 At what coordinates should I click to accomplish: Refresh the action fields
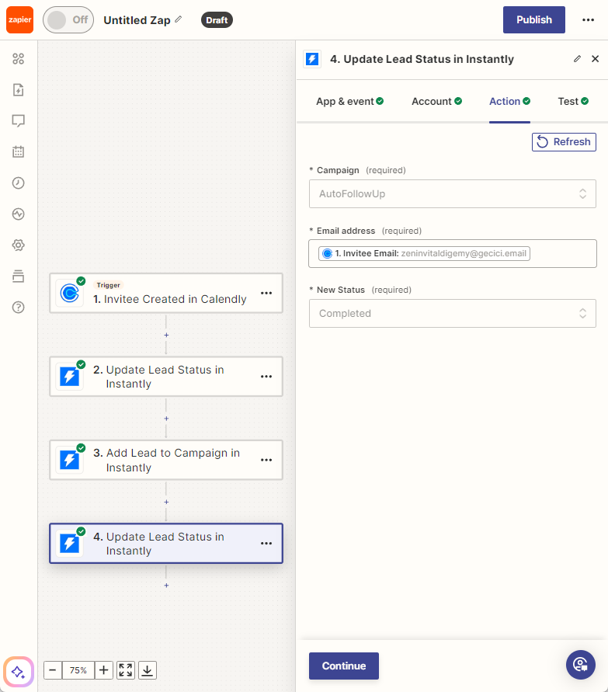(564, 142)
